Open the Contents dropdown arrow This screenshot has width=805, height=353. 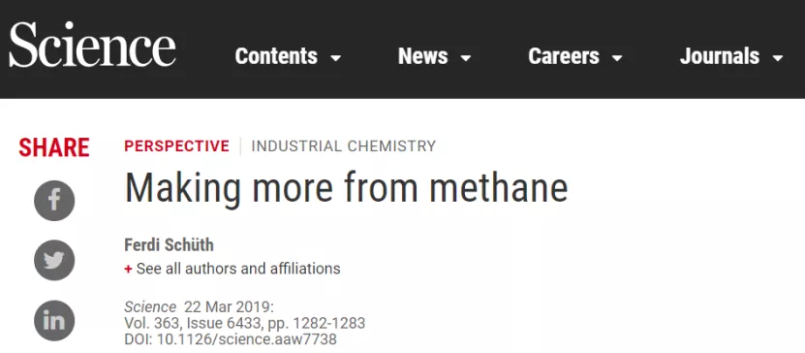336,58
